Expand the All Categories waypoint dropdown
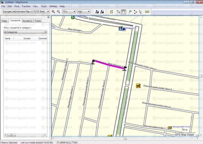This screenshot has height=144, width=203. click(x=46, y=32)
